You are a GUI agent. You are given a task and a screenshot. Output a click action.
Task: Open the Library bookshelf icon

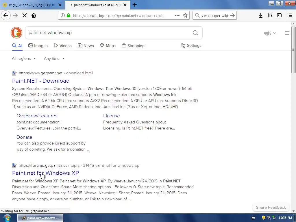pos(270,16)
